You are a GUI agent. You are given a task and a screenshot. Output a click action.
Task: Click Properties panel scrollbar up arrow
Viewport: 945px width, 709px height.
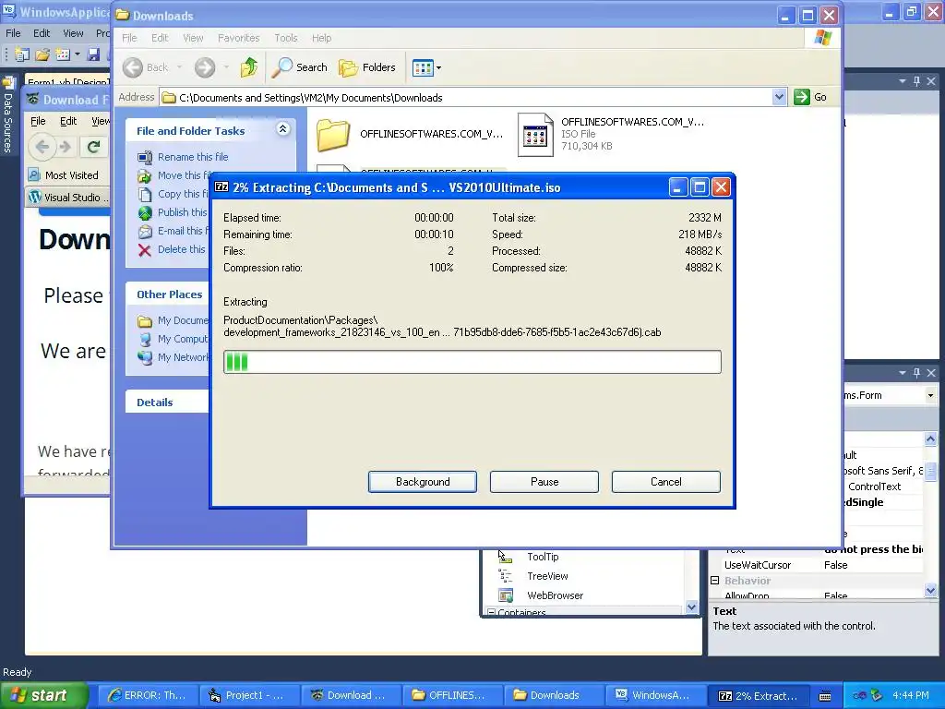pos(930,439)
